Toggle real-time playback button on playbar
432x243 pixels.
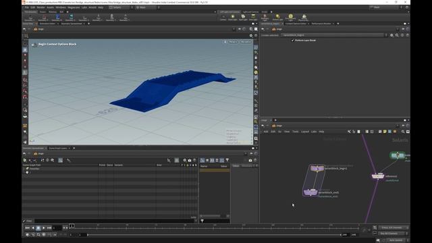click(x=28, y=235)
